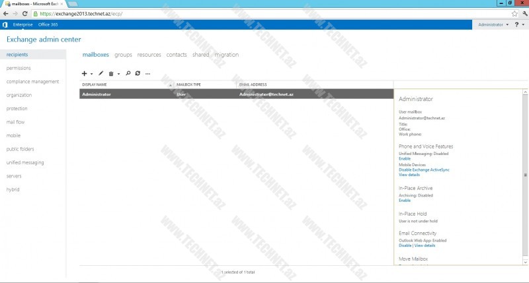The width and height of the screenshot is (529, 283).
Task: Select the resources tab
Action: (x=149, y=55)
